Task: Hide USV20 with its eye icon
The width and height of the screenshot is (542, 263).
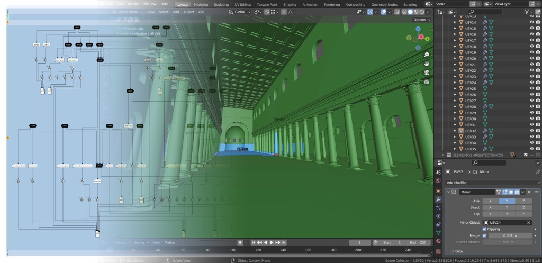Action: (531, 58)
